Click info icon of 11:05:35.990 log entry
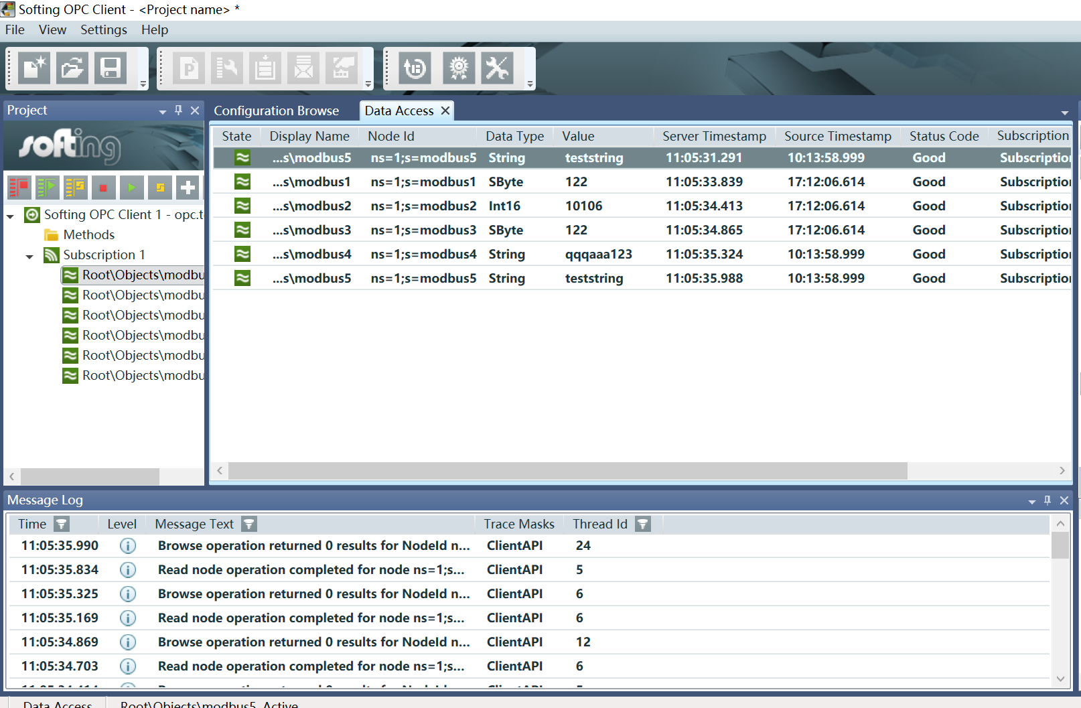The width and height of the screenshot is (1081, 708). pos(128,546)
